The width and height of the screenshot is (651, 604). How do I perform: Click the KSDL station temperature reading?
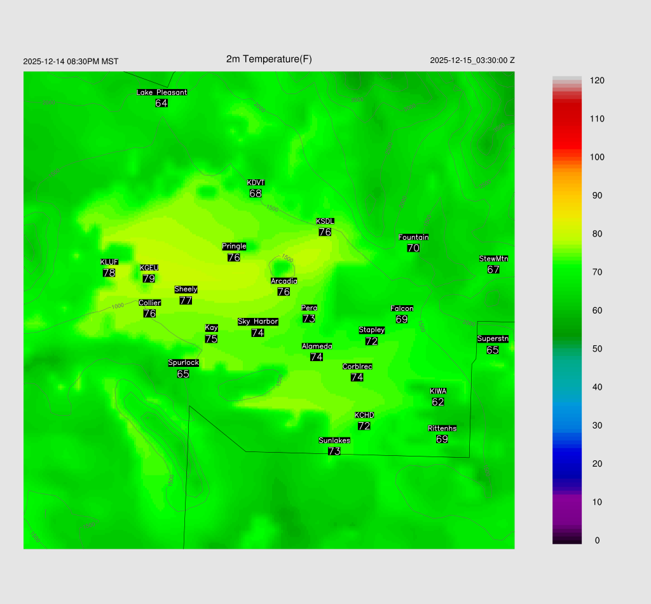[325, 233]
